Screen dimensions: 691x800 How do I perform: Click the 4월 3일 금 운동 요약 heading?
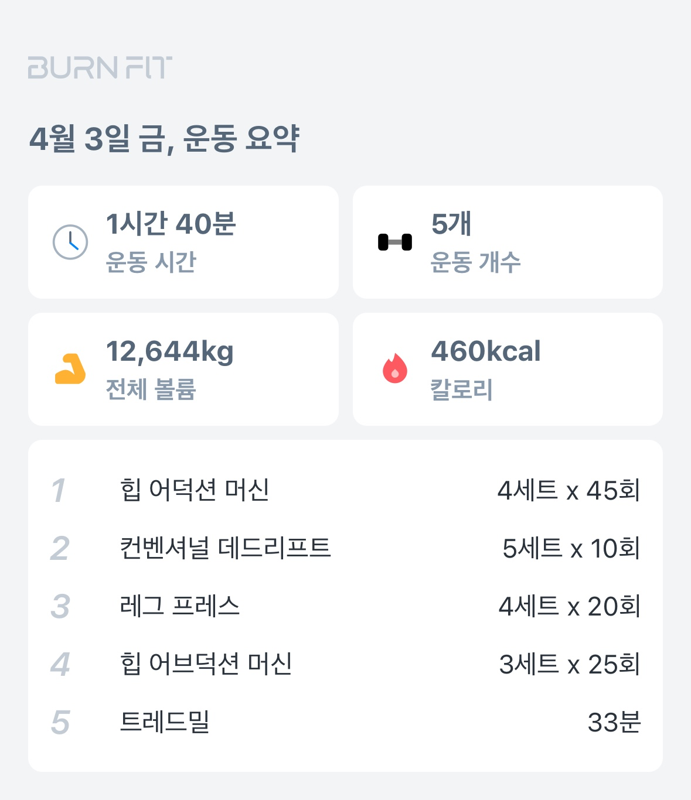coord(165,139)
